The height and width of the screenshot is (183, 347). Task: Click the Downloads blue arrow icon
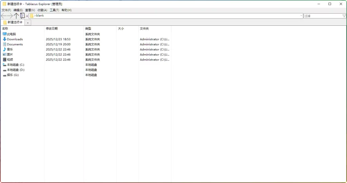4,39
